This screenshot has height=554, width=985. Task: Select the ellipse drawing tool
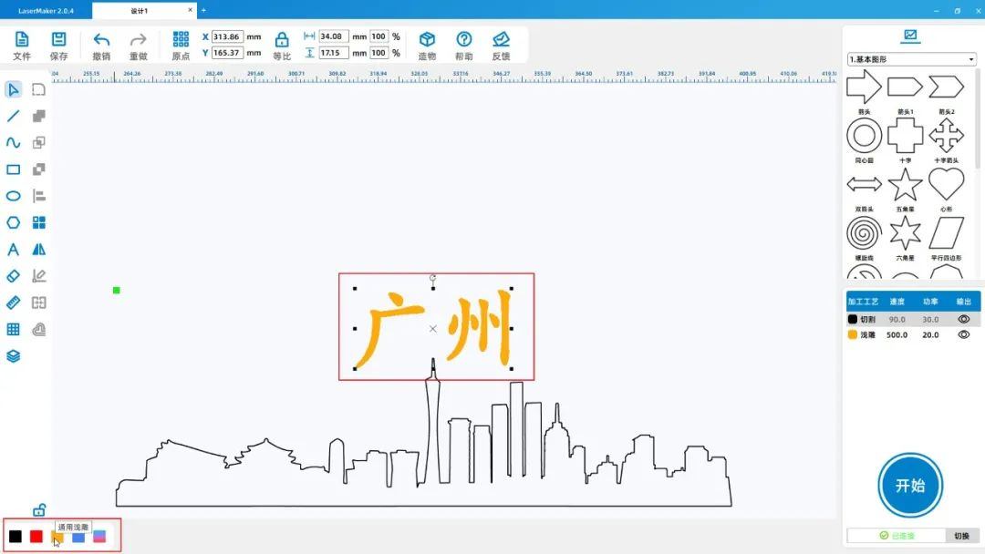(x=14, y=196)
